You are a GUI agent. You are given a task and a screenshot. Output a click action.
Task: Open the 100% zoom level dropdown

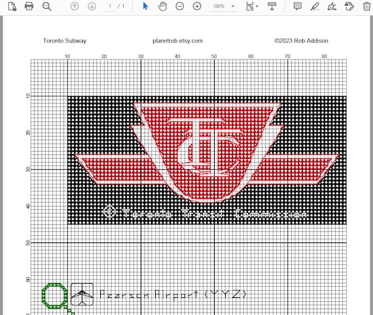223,6
